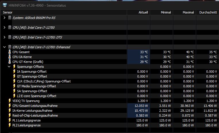Click lightning icon of CLR (CBo/LLC/Ring) Spannungs-Offset
219x133 pixels.
coord(14,81)
